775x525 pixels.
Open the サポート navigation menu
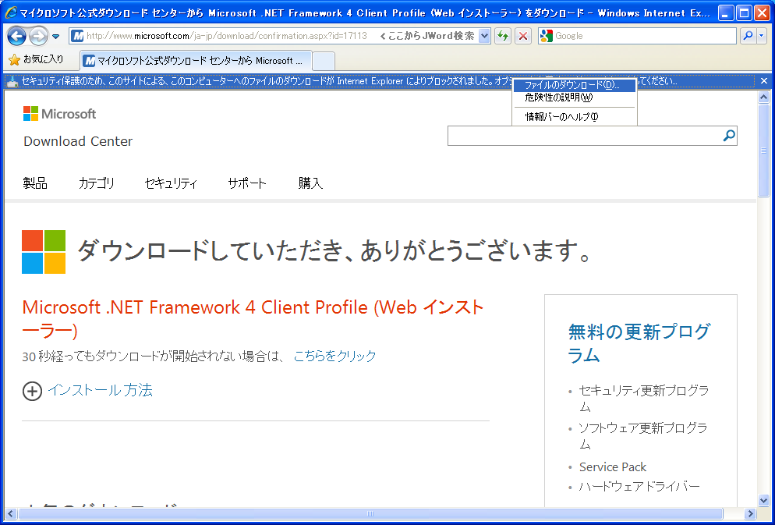[247, 183]
